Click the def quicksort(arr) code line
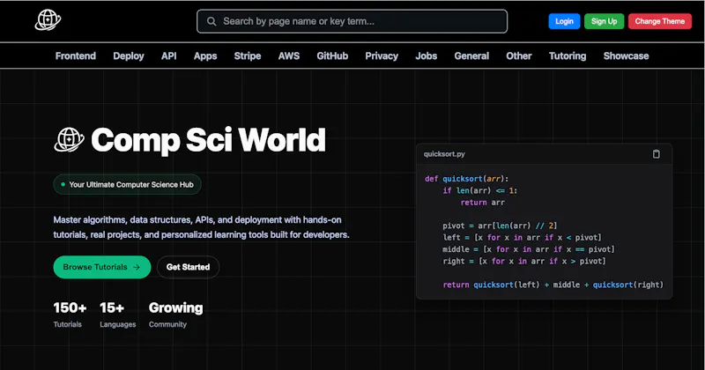The height and width of the screenshot is (370, 705). pos(467,179)
